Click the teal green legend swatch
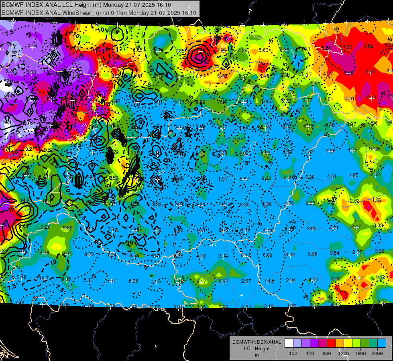 tap(373, 343)
